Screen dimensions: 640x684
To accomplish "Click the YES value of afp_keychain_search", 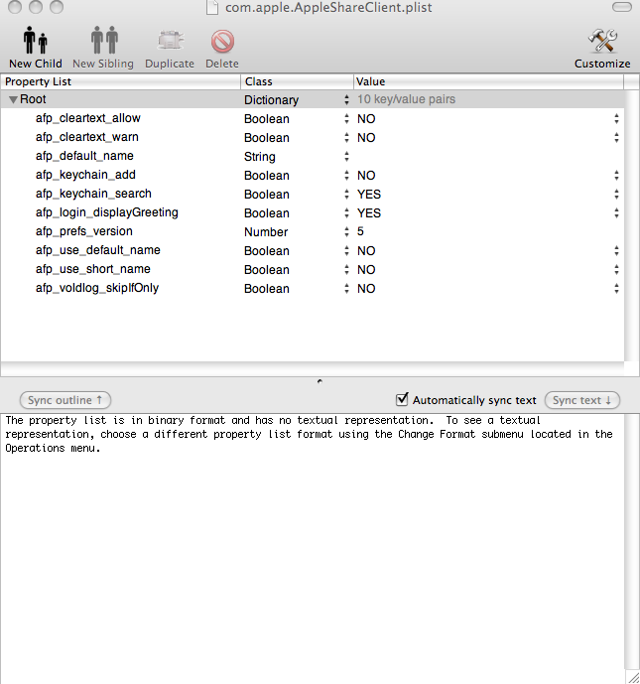I will tap(369, 195).
